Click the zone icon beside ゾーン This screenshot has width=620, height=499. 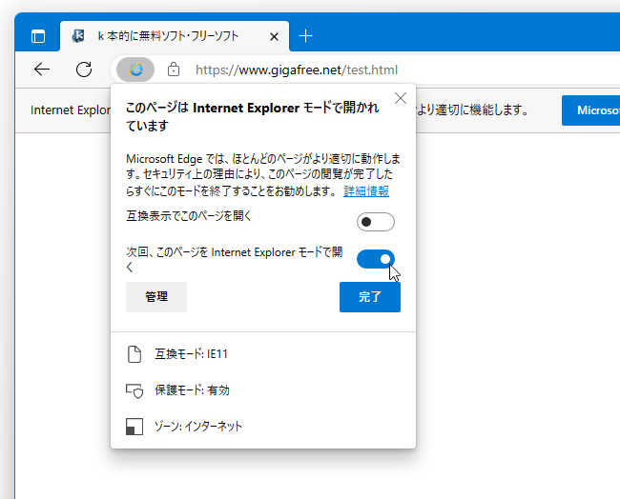pyautogui.click(x=134, y=427)
